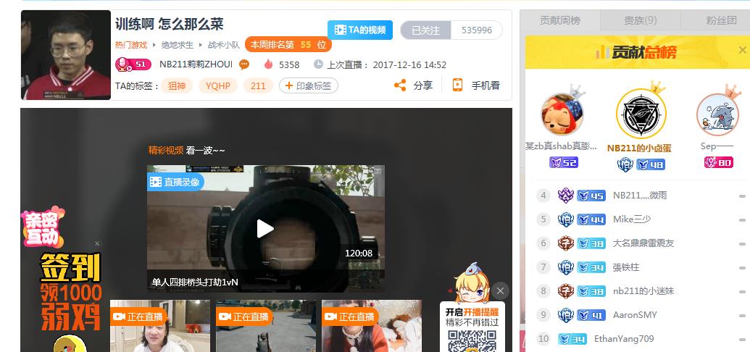Open the 分享 share icon
The image size is (750, 352).
[x=400, y=85]
